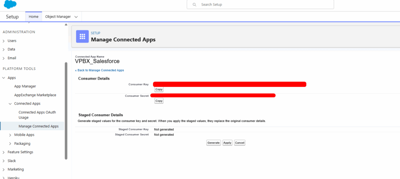
Task: Click the PLATFORM TOOLS section header
Action: point(19,69)
